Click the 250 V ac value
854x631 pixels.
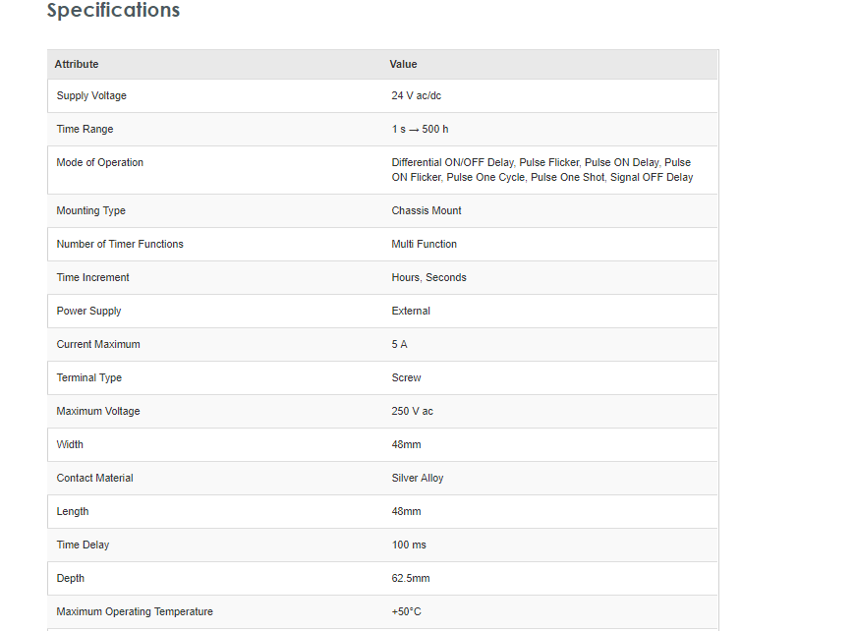413,412
